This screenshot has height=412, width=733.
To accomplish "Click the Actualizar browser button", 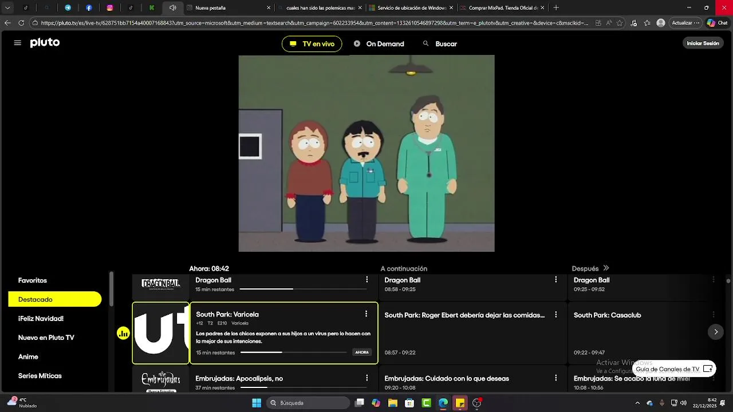I will coord(685,23).
